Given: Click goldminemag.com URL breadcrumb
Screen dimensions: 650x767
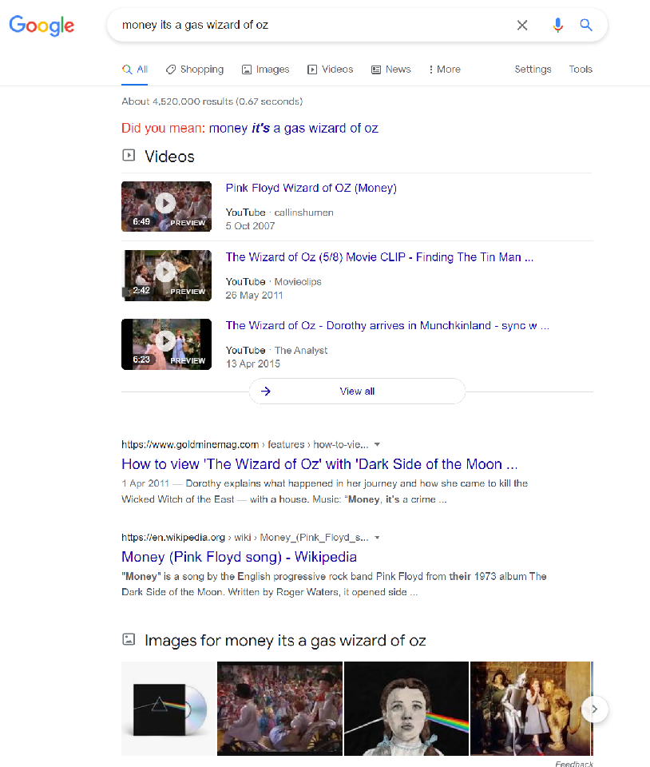Looking at the screenshot, I should (x=245, y=445).
